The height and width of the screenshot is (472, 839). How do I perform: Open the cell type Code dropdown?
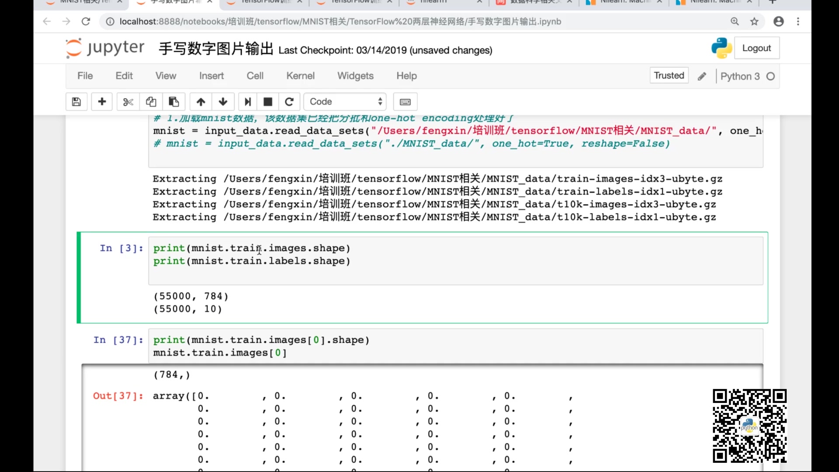345,102
